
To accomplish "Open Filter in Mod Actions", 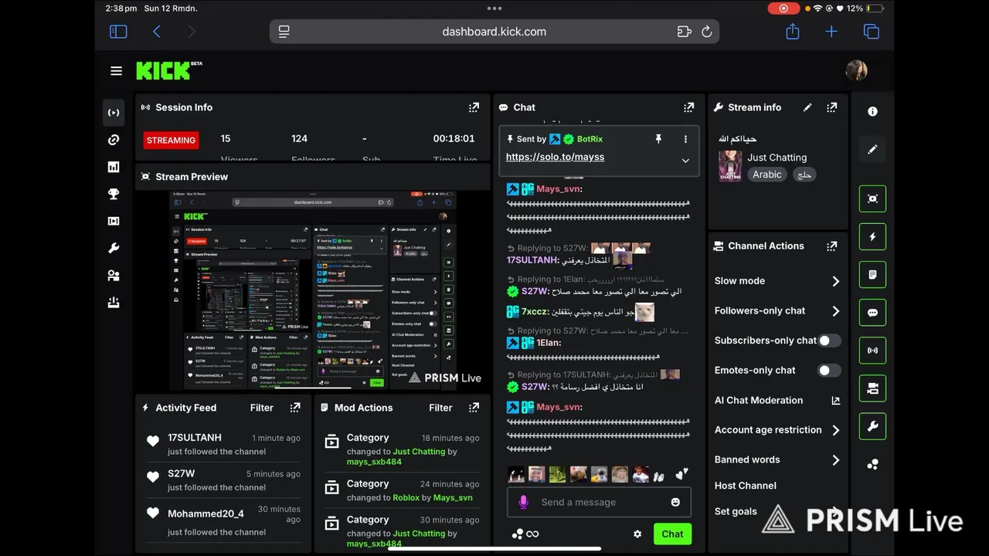I will pos(440,408).
